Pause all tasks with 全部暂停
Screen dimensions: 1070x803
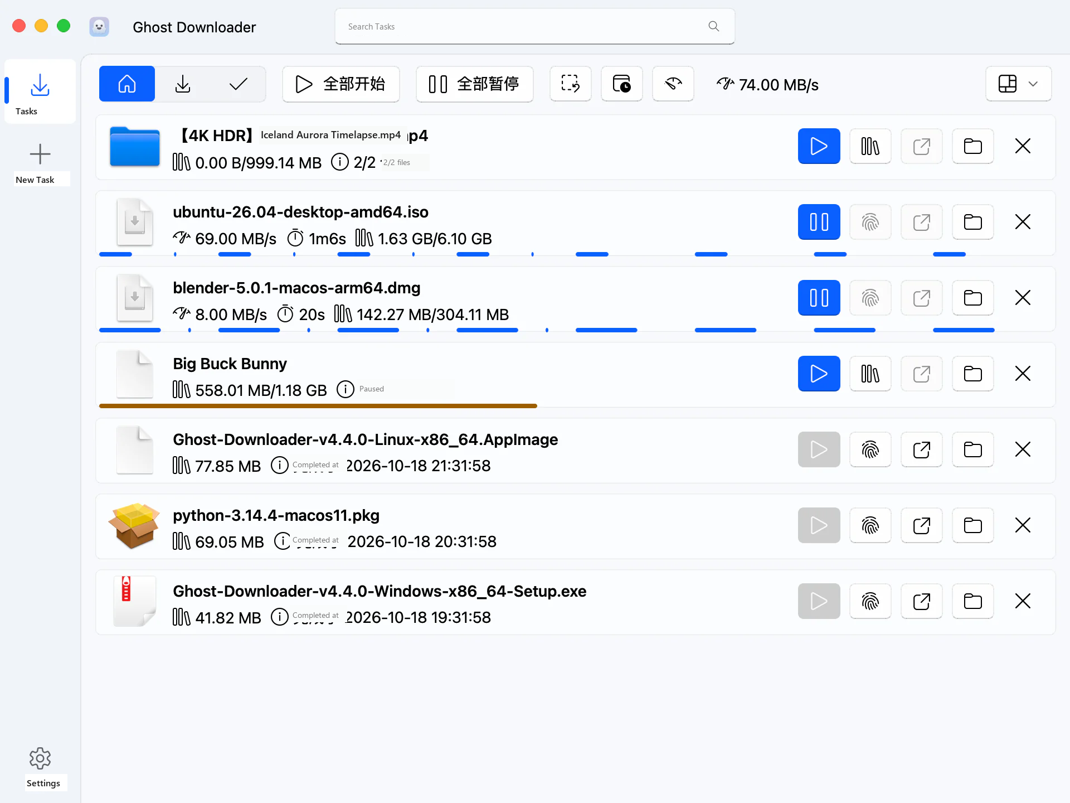tap(475, 84)
